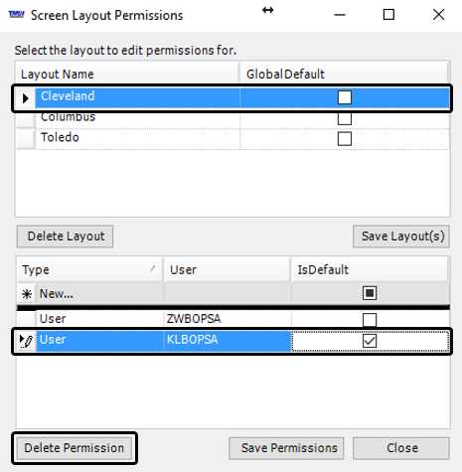Toggle GlobalDefault checkbox for Cleveland
The height and width of the screenshot is (472, 462).
(345, 97)
